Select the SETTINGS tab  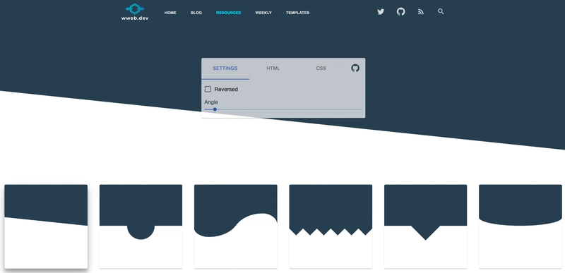(x=225, y=68)
